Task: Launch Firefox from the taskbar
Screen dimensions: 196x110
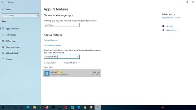Action: (x=47, y=107)
